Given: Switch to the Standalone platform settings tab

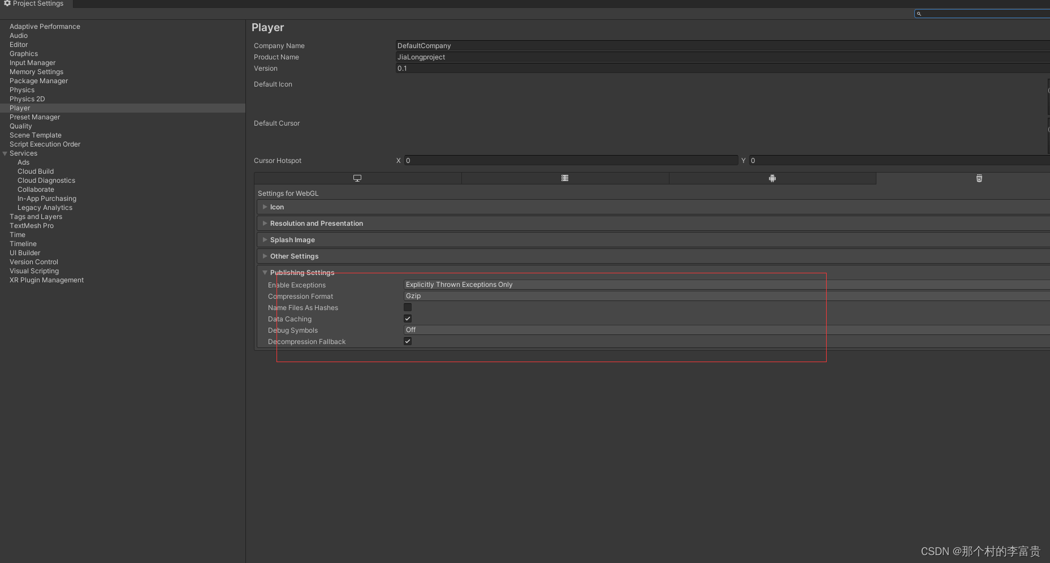Looking at the screenshot, I should click(x=357, y=178).
